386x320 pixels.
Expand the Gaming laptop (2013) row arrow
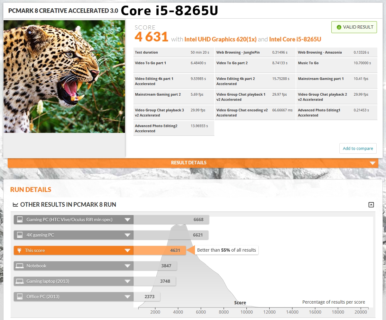point(128,281)
